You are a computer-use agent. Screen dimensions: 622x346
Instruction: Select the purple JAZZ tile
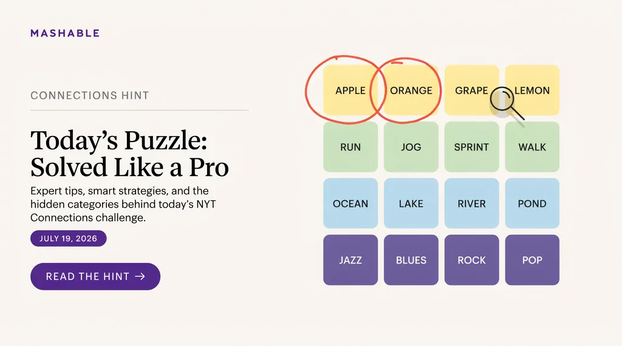click(x=350, y=260)
